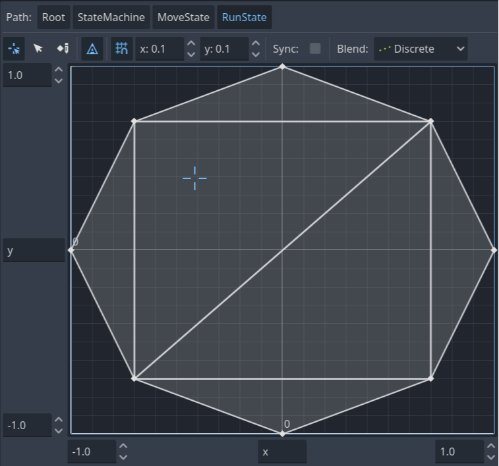499x466 pixels.
Task: Select the top blend point at y 1.0
Action: click(x=282, y=66)
